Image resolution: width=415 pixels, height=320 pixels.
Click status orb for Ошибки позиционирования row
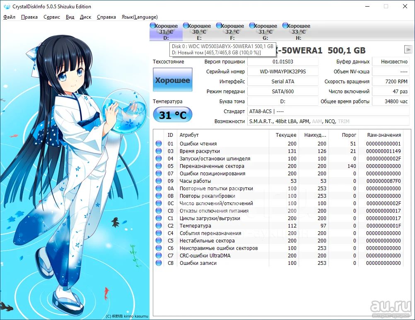pyautogui.click(x=159, y=173)
